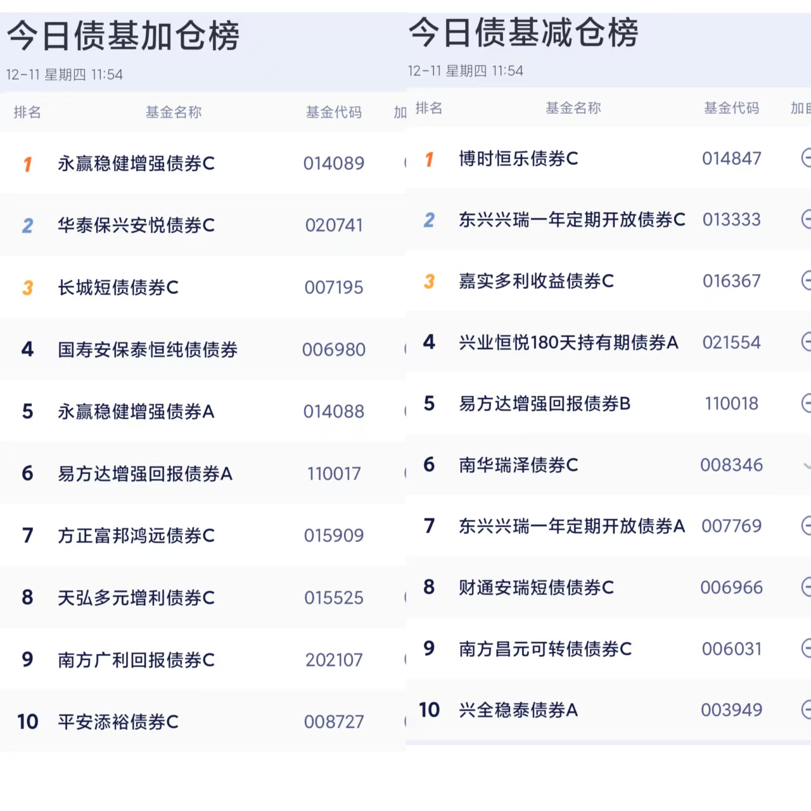The height and width of the screenshot is (811, 811).
Task: Tap rank 1 badge beside 博时恒乐债券C
Action: click(x=429, y=160)
